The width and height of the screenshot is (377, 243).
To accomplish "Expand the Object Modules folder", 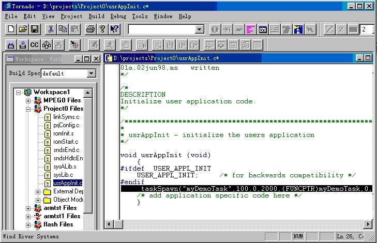I will [x=38, y=200].
